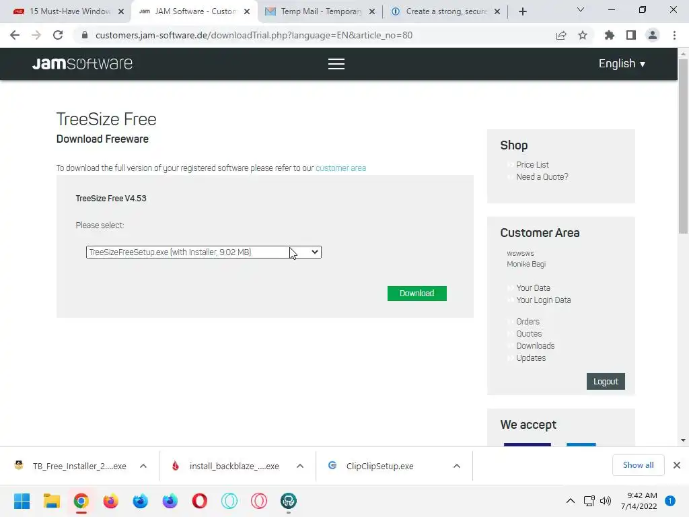Viewport: 689px width, 517px height.
Task: Show hidden system tray icons
Action: 571,501
